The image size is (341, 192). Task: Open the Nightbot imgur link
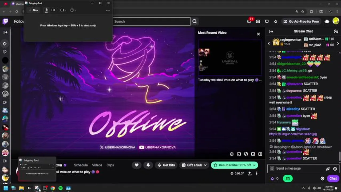click(293, 134)
